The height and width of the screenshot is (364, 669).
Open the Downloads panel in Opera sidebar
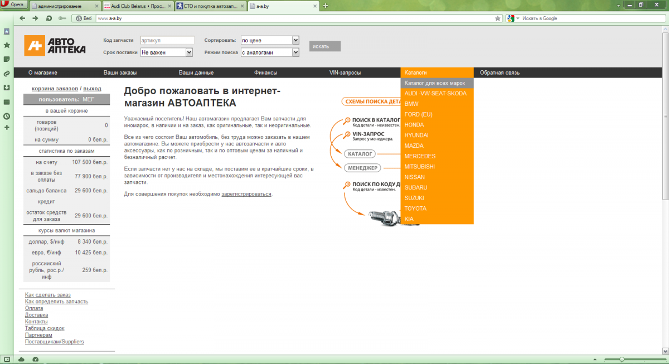[x=7, y=88]
